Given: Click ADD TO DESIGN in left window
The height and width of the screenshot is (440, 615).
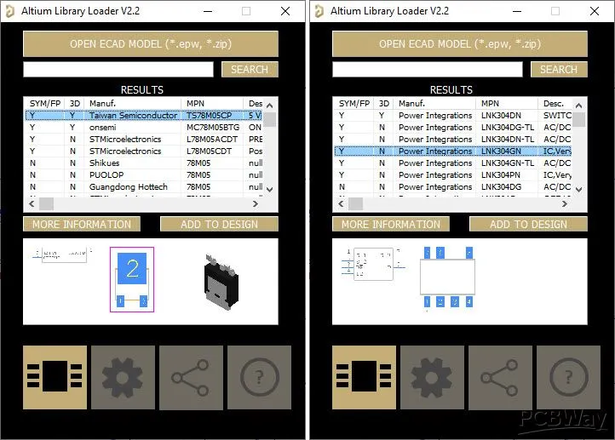Looking at the screenshot, I should click(x=219, y=224).
